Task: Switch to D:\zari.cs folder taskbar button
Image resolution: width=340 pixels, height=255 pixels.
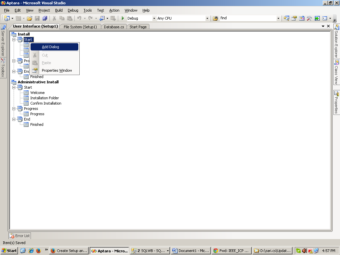Action: click(x=272, y=251)
